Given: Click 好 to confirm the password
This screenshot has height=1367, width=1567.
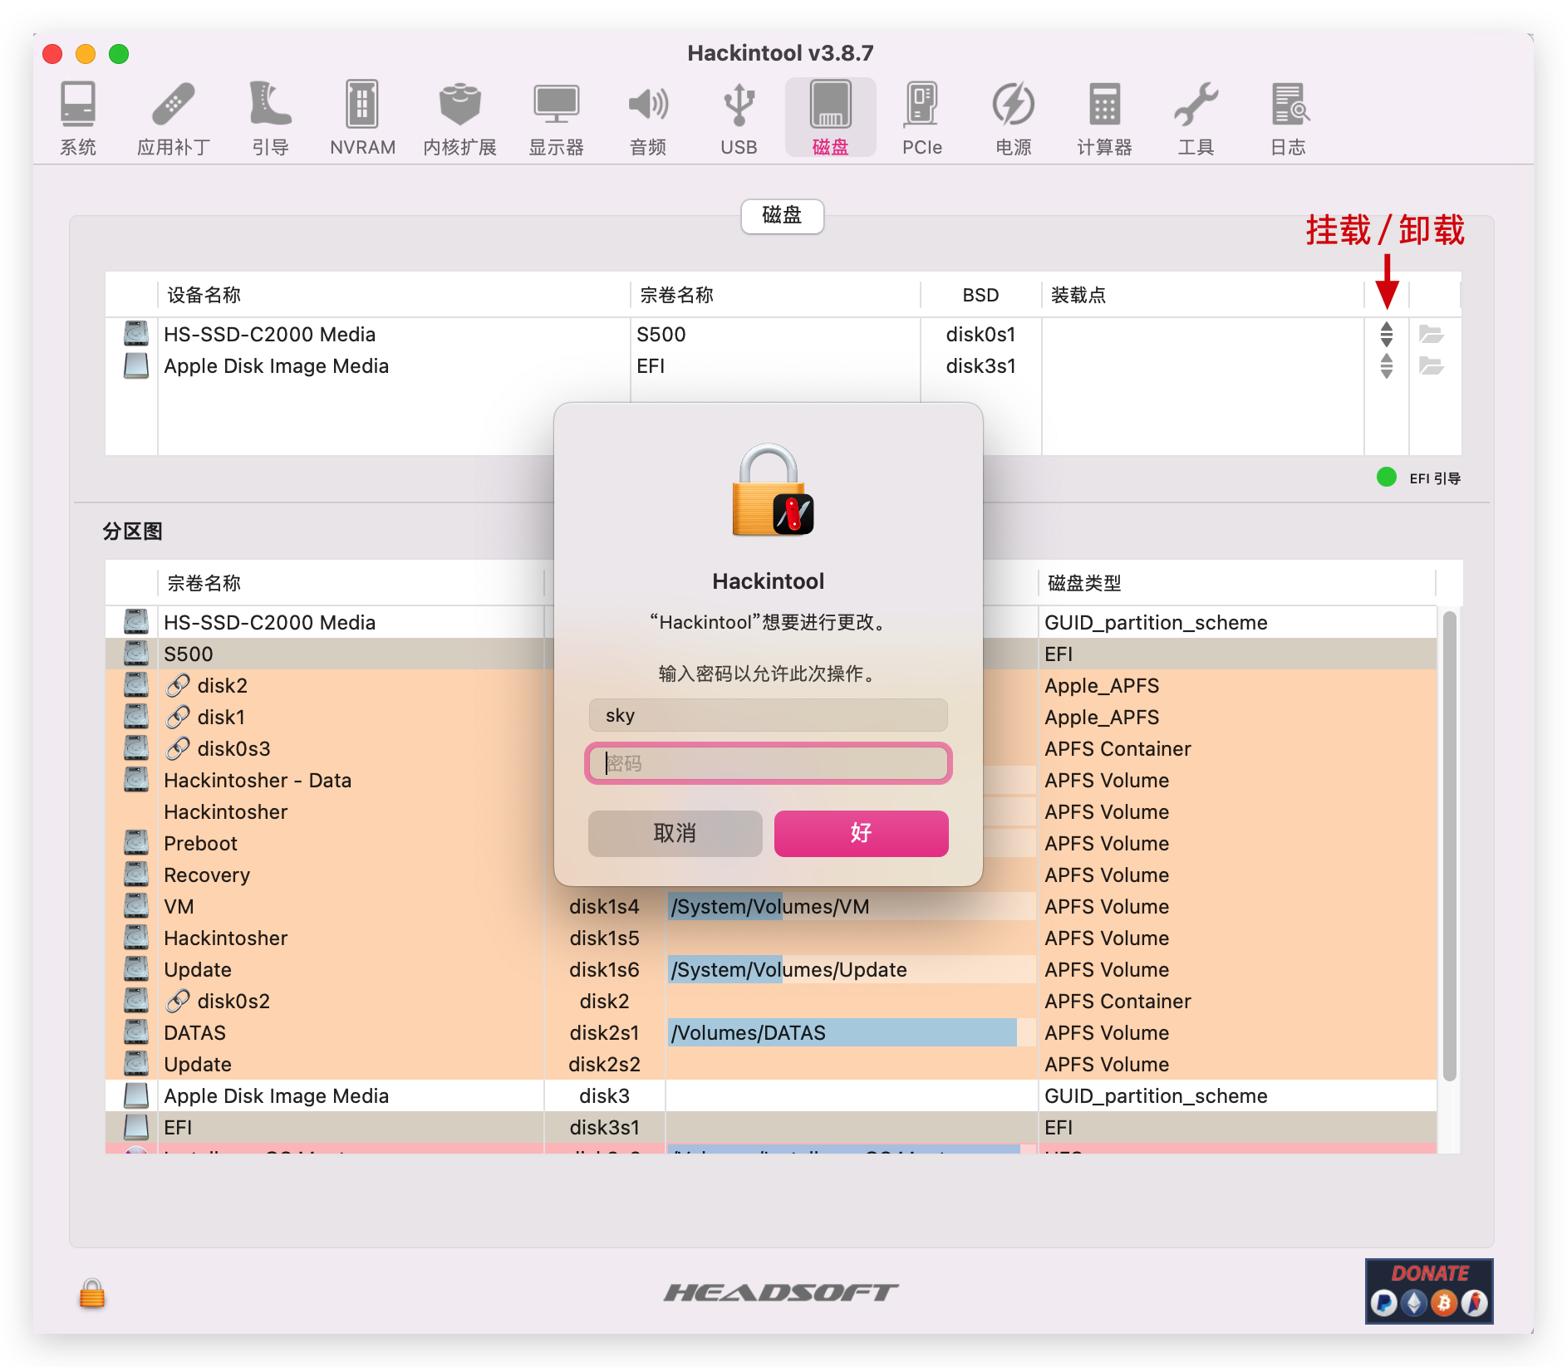Looking at the screenshot, I should click(x=861, y=833).
